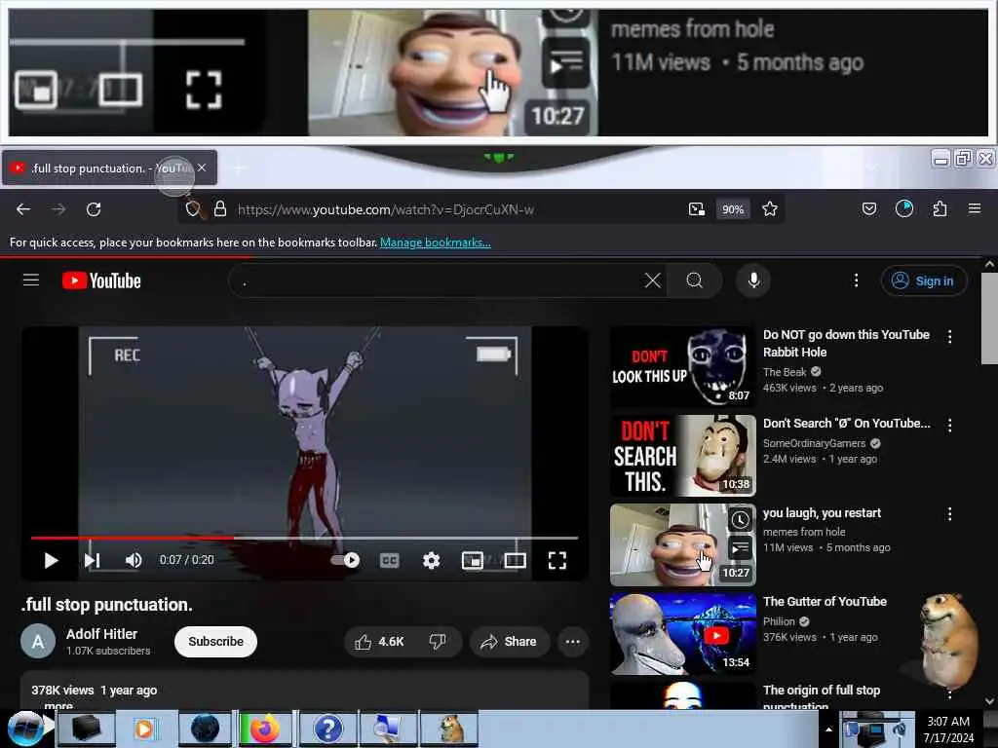Screen dimensions: 998x748
Task: Open Manage bookmarks link
Action: click(x=436, y=243)
